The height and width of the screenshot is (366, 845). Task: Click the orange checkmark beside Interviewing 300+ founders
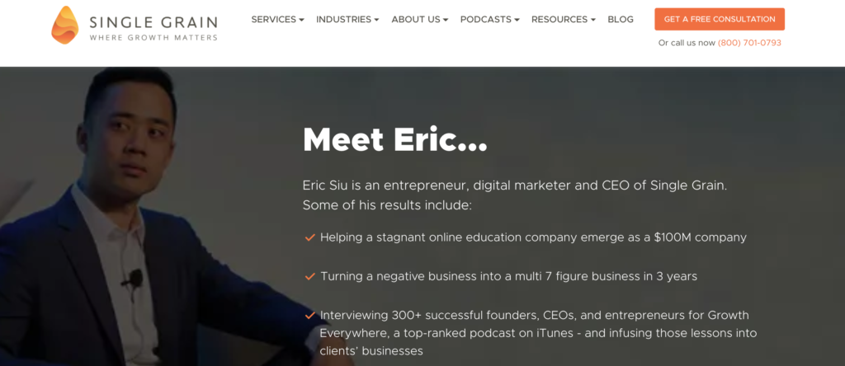(x=309, y=315)
